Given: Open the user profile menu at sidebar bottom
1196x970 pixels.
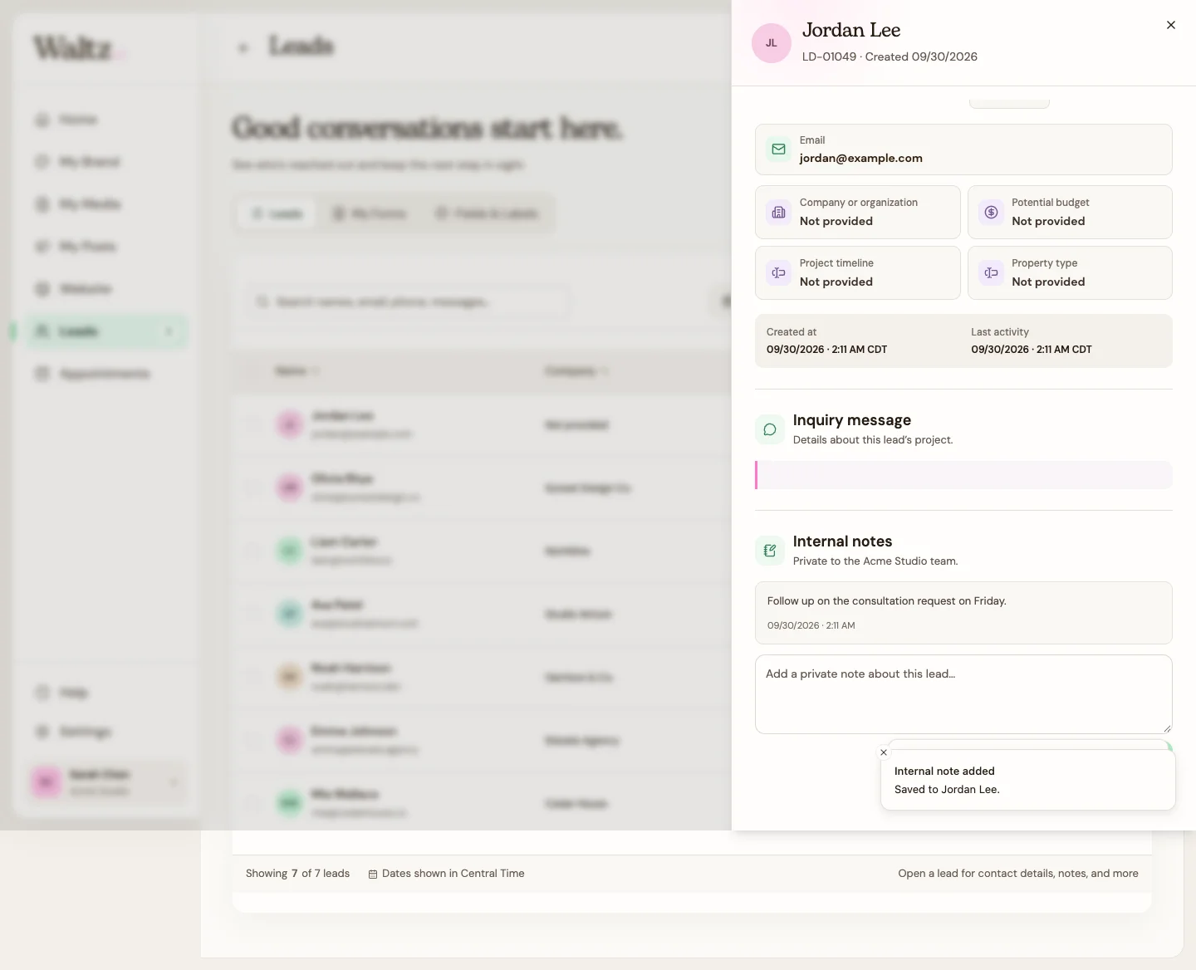Looking at the screenshot, I should pos(106,781).
